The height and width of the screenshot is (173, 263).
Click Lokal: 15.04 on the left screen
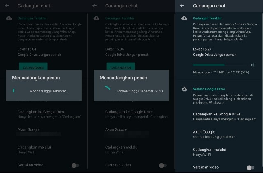coord(27,49)
